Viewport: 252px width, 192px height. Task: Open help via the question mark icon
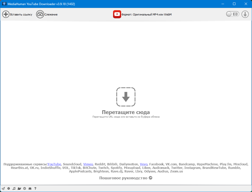point(35,188)
